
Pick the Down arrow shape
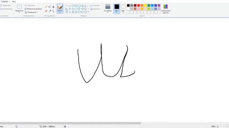click(67, 12)
